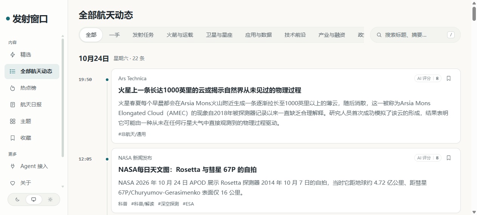Open the NASA每日天文图 Rosetta headline
Screen dimensions: 477x215
click(x=187, y=170)
